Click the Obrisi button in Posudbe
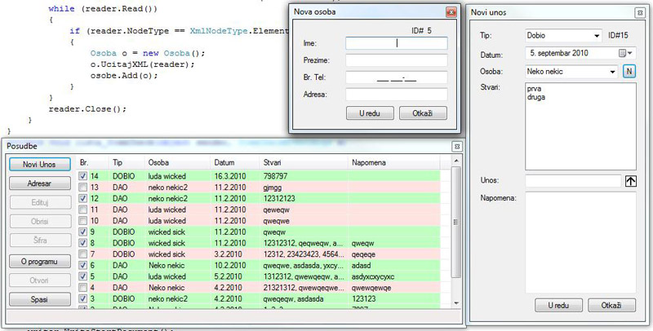Screen dimensions: 653x331 (39, 222)
